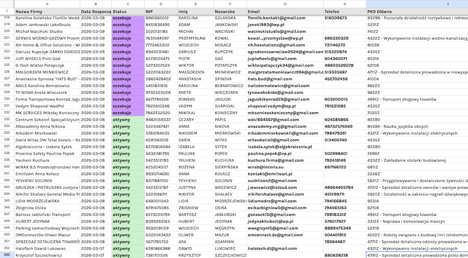The height and width of the screenshot is (258, 468).
Task: Click the phone number 696330329 cell
Action: point(344,38)
